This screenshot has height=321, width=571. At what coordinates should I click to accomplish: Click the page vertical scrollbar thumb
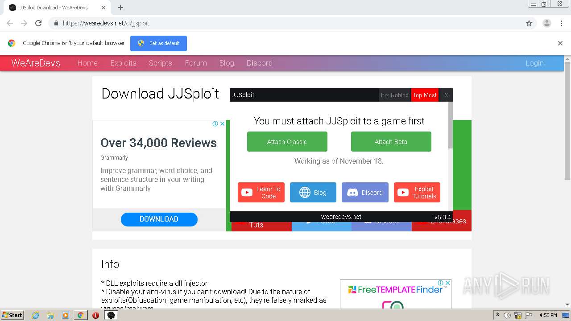coord(567,122)
